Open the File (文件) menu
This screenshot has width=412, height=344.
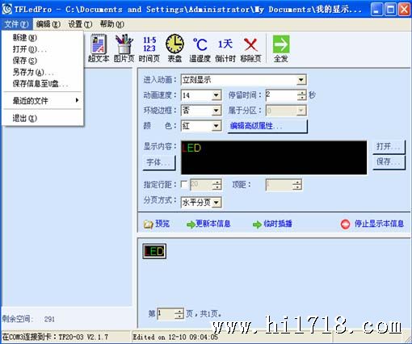tap(16, 24)
